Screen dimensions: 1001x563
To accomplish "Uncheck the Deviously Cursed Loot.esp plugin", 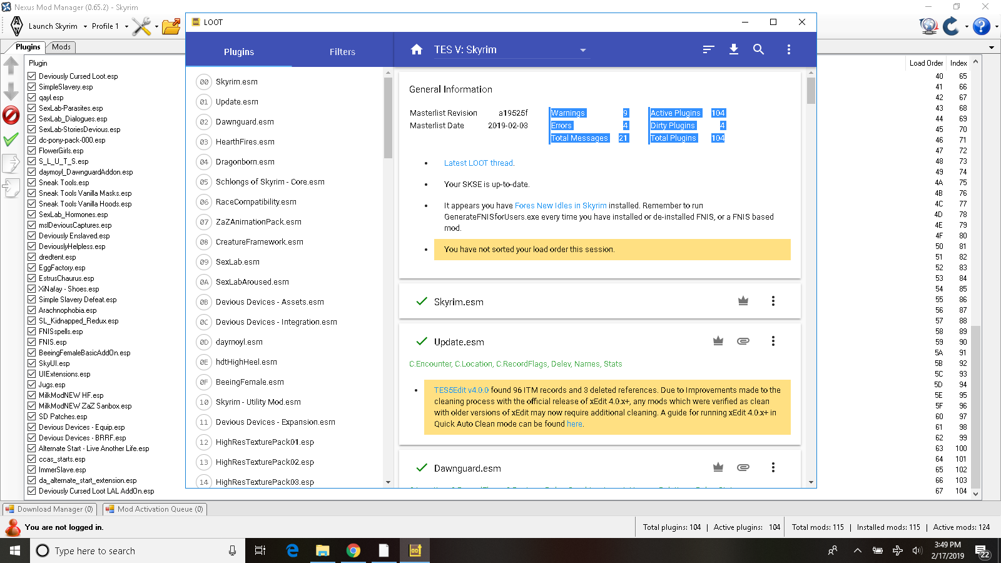I will tap(32, 76).
